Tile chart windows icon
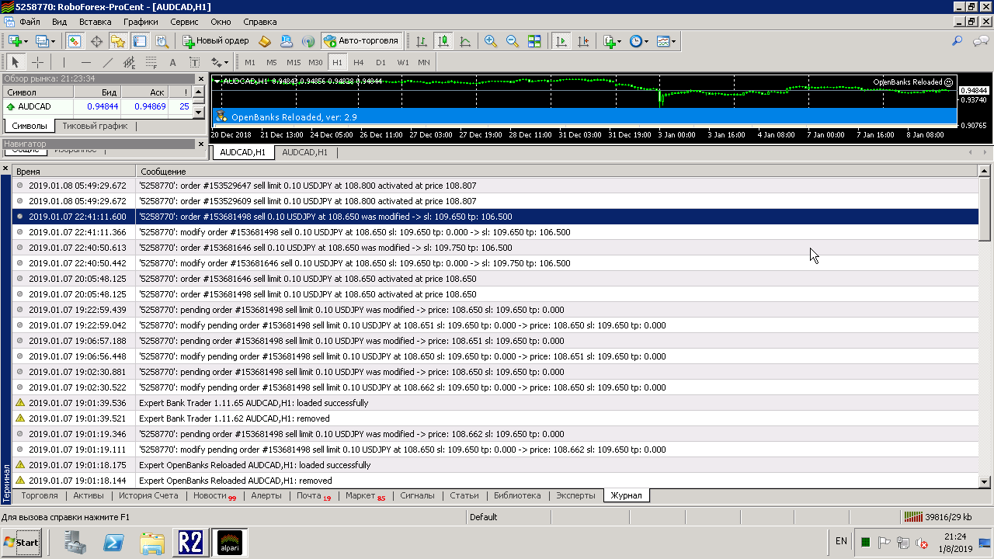The image size is (994, 559). 534,41
